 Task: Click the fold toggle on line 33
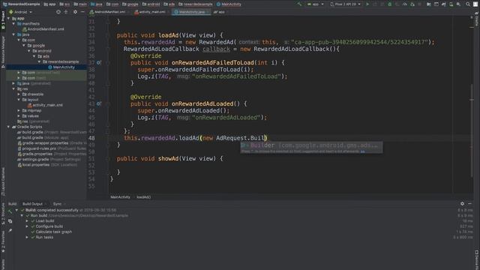pyautogui.click(x=108, y=35)
